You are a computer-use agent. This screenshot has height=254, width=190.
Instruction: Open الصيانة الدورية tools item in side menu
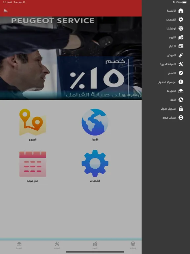point(172,64)
